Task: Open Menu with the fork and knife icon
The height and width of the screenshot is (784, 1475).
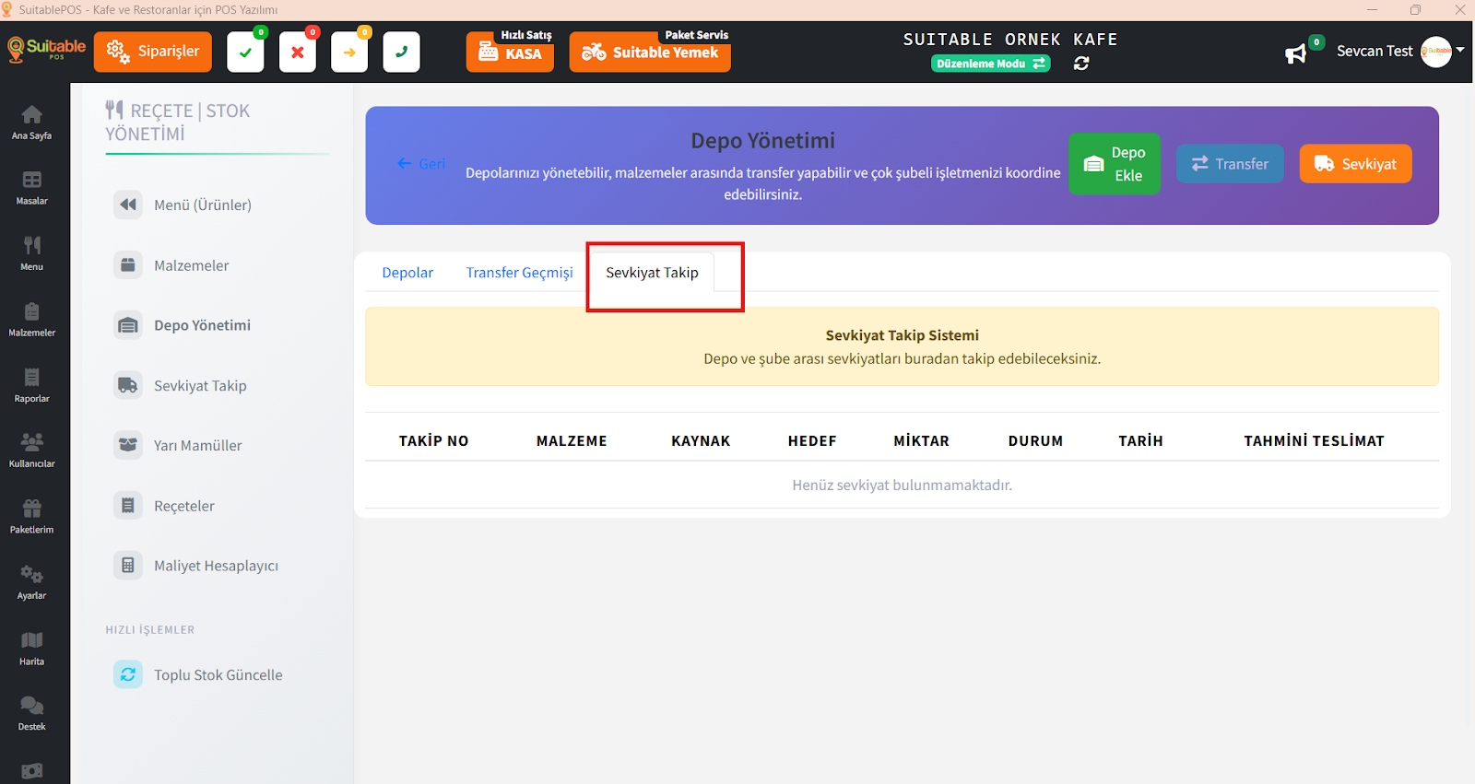Action: (x=31, y=253)
